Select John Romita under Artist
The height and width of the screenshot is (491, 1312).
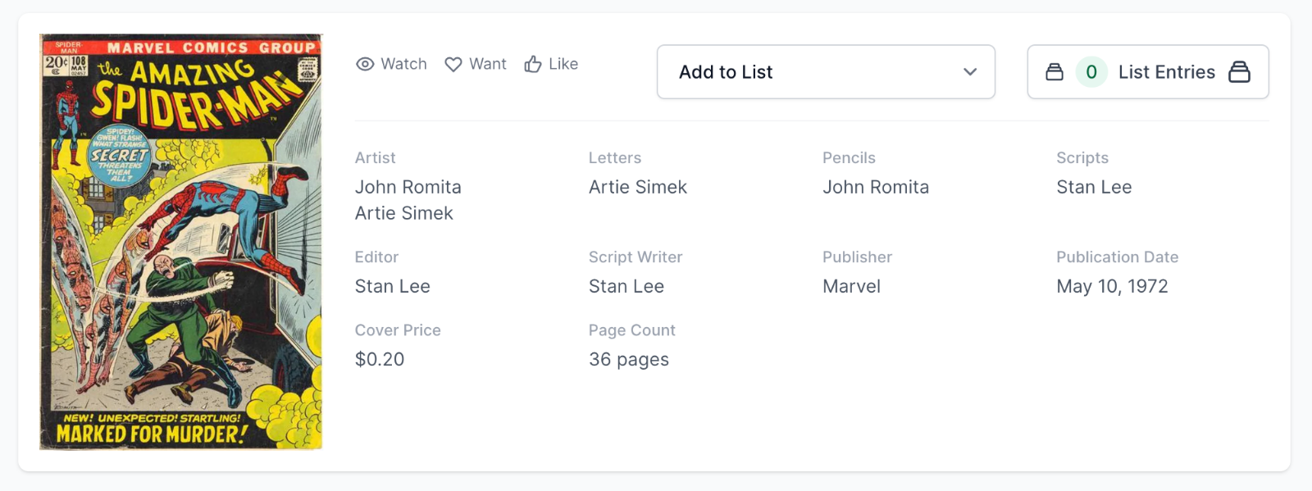pos(408,187)
